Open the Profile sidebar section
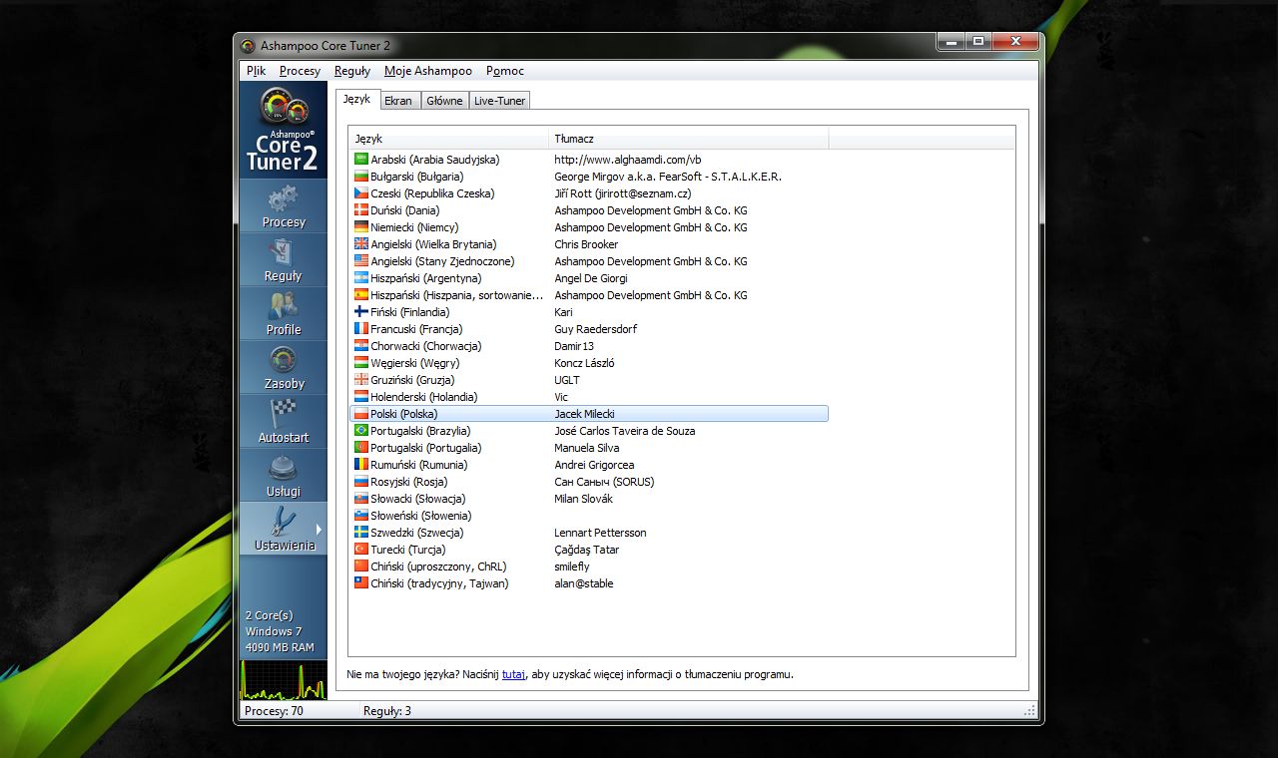1278x758 pixels. (x=284, y=314)
